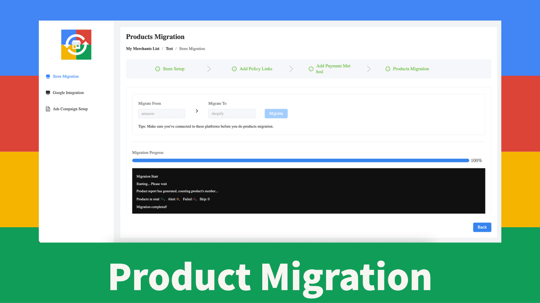Open the Test breadcrumb link
This screenshot has width=540, height=303.
169,48
